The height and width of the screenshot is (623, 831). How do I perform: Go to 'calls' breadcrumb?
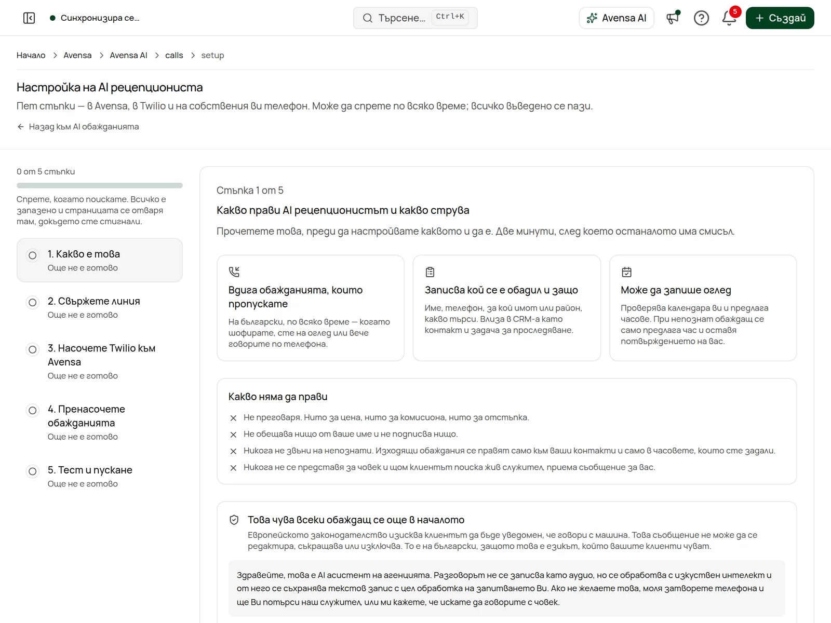pos(174,55)
